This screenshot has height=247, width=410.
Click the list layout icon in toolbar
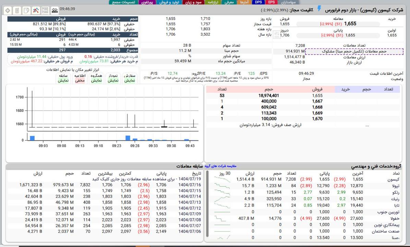click(x=45, y=11)
